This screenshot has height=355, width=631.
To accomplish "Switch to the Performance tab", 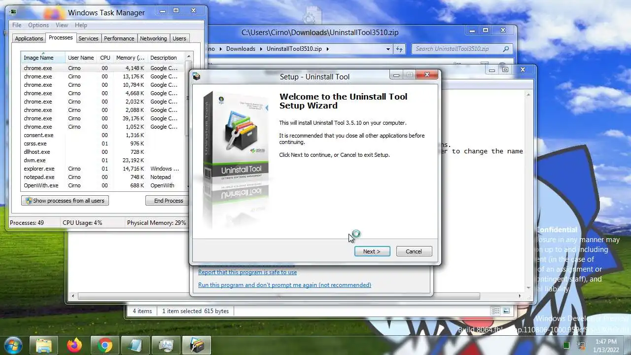I will tap(119, 38).
